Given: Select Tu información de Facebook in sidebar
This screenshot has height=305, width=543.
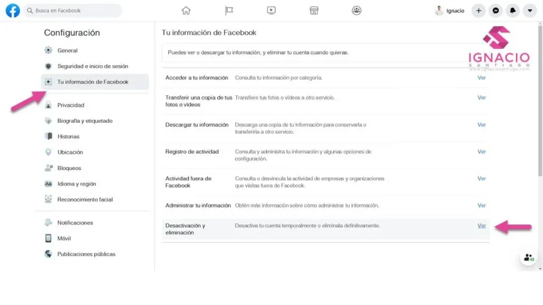Looking at the screenshot, I should click(95, 82).
